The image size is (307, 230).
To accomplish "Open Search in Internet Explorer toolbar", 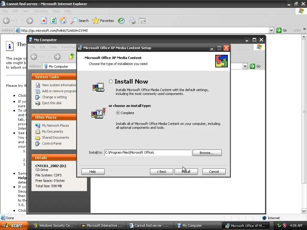I will point(79,21).
